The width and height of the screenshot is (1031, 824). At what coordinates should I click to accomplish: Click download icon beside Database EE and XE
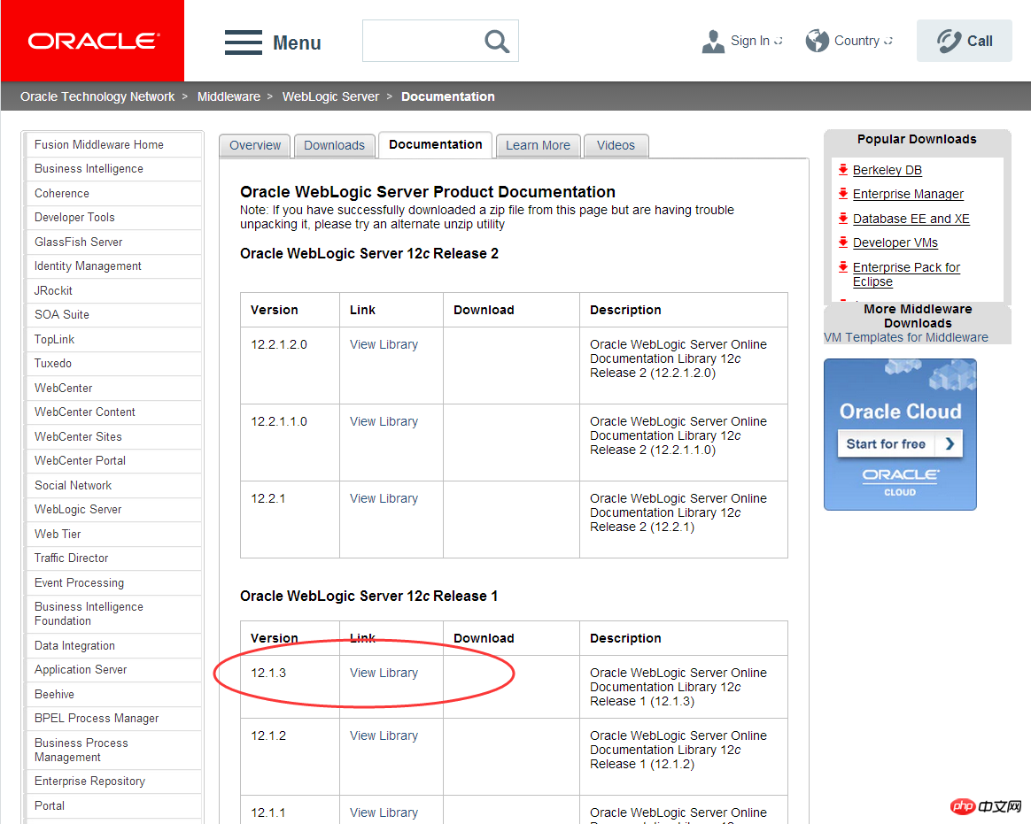coord(843,218)
